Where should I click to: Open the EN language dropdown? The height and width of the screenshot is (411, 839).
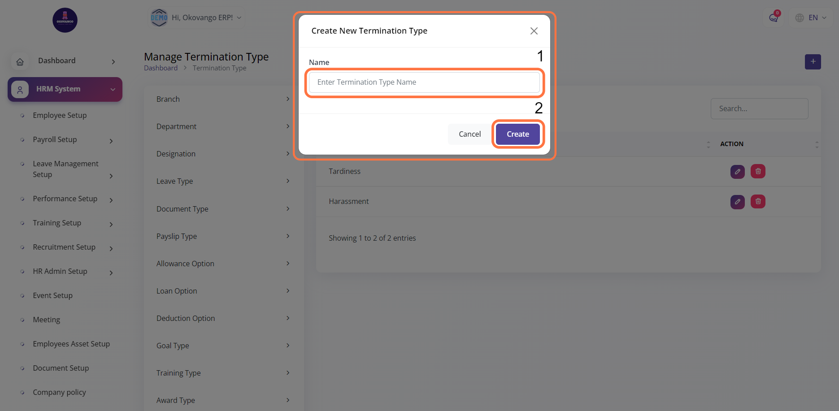coord(811,17)
